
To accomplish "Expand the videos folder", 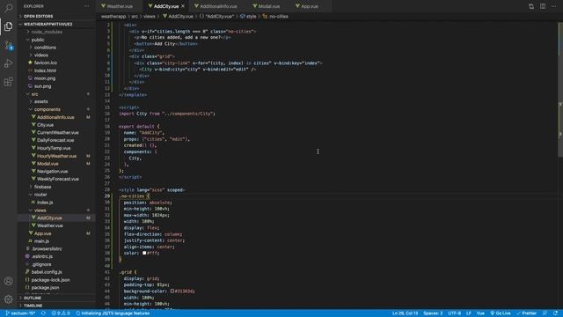I will tap(41, 55).
